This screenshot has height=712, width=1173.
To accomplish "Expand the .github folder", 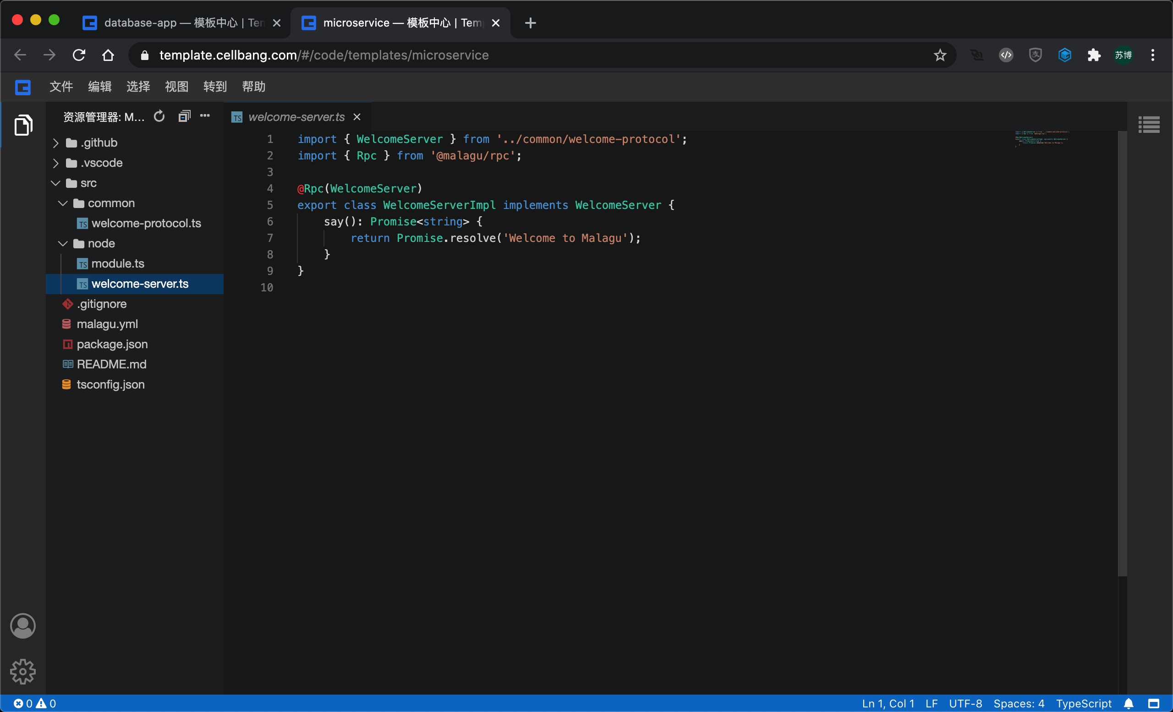I will coord(99,143).
